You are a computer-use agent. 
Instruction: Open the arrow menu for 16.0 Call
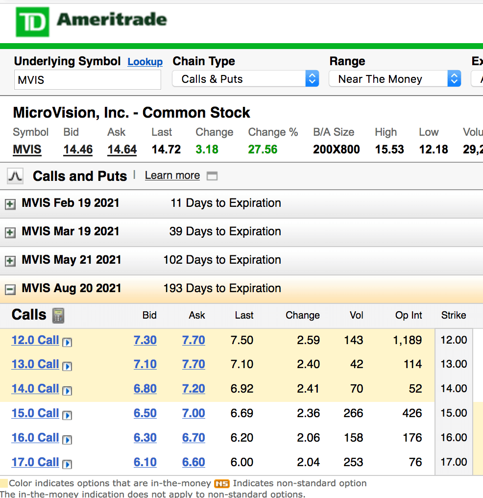[x=67, y=440]
